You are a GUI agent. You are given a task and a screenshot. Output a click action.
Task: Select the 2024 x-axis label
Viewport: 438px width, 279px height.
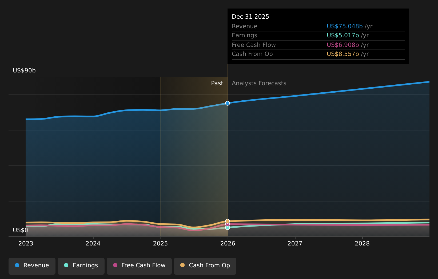tap(93, 244)
